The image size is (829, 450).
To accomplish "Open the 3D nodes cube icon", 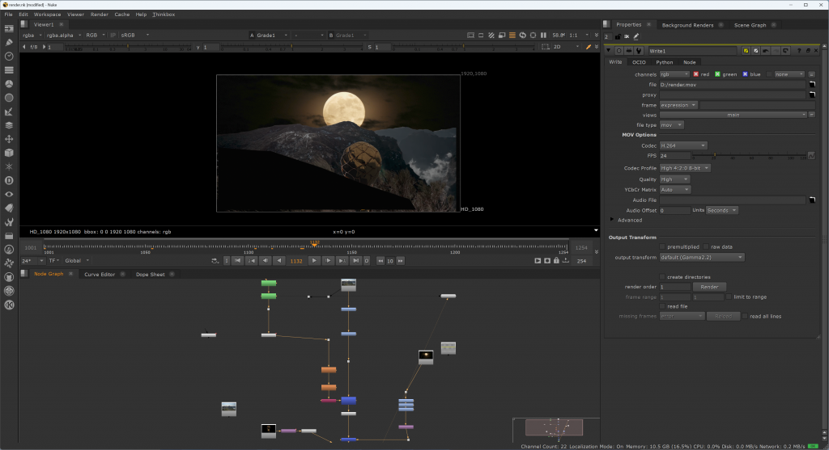I will click(x=9, y=152).
